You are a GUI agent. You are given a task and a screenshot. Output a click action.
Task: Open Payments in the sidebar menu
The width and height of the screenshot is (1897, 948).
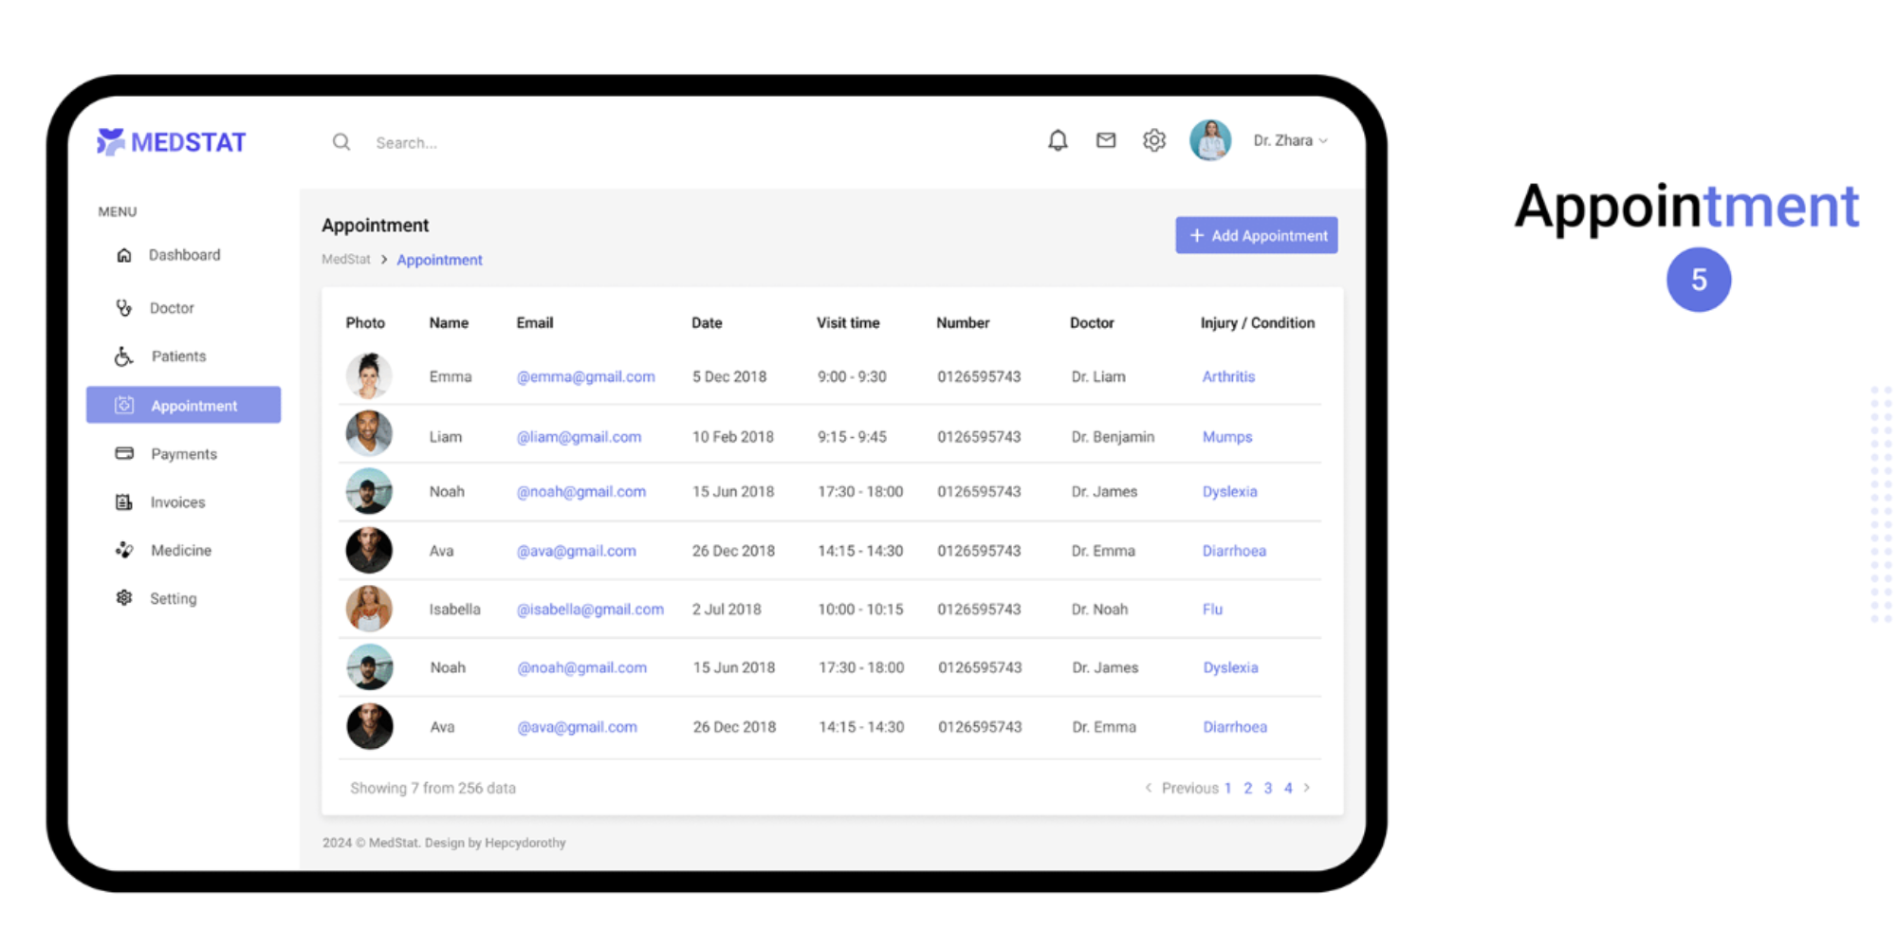point(183,454)
